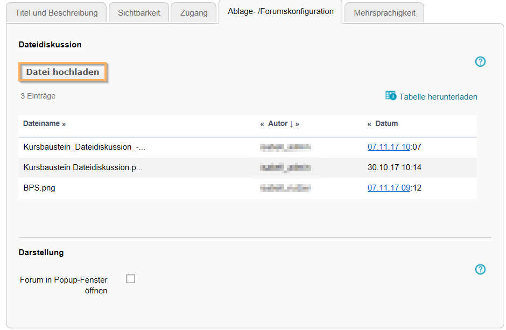The image size is (506, 330).
Task: Switch to the Sichtbarkeit tab
Action: [x=138, y=12]
